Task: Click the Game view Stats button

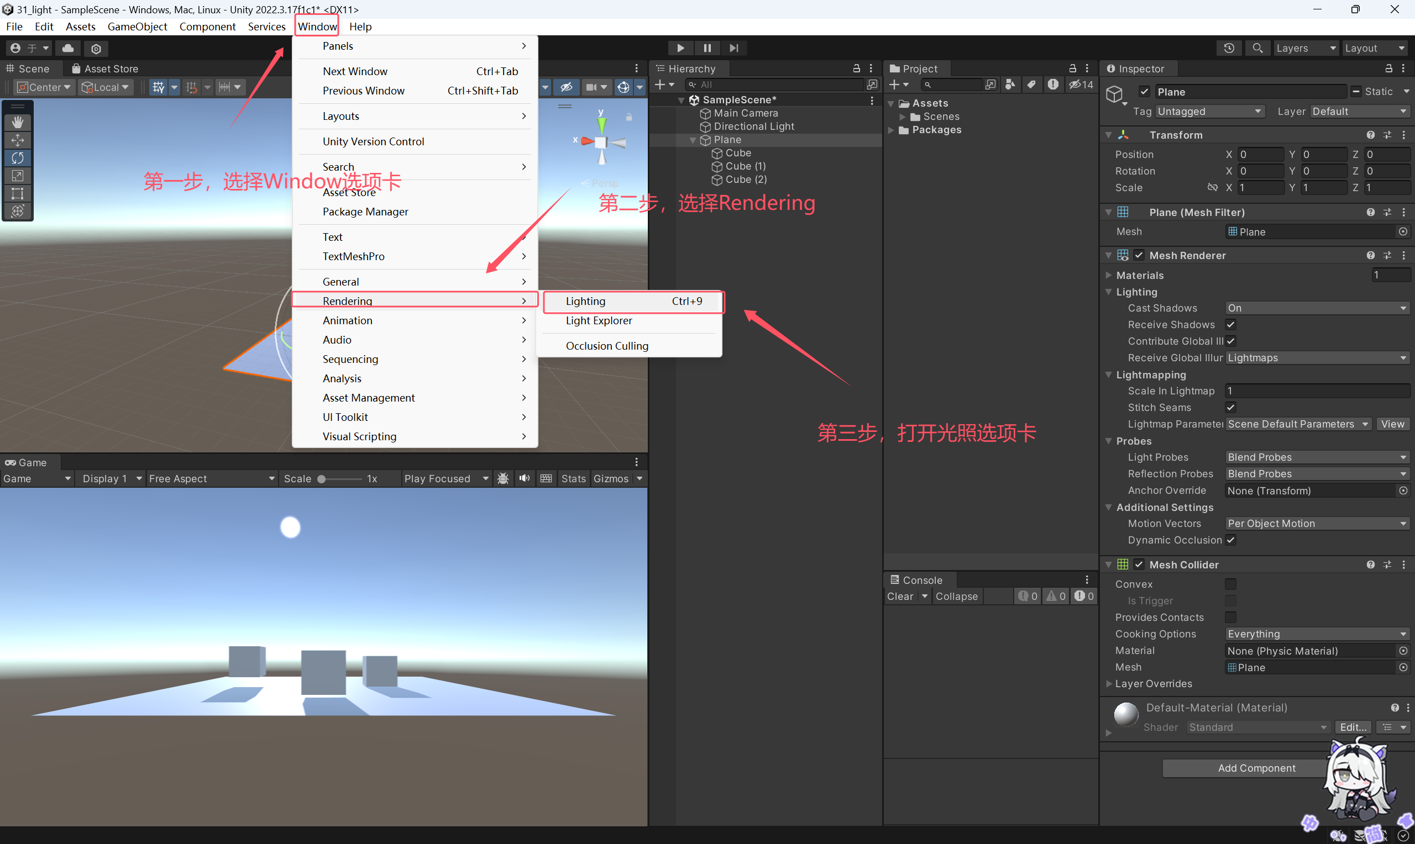Action: [x=573, y=478]
